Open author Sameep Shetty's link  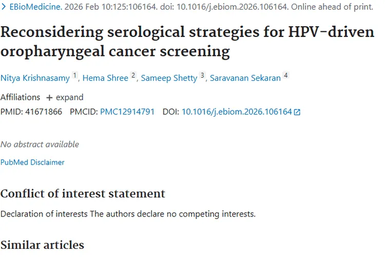tap(169, 78)
